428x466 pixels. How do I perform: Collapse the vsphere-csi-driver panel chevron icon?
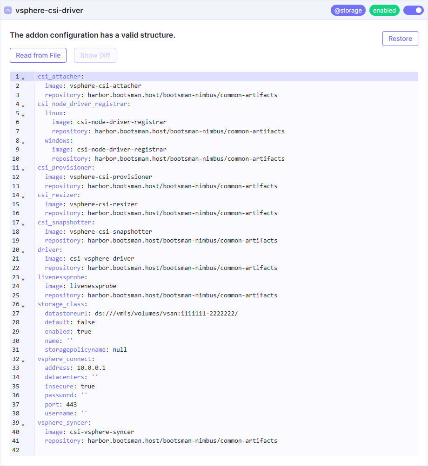(8, 10)
